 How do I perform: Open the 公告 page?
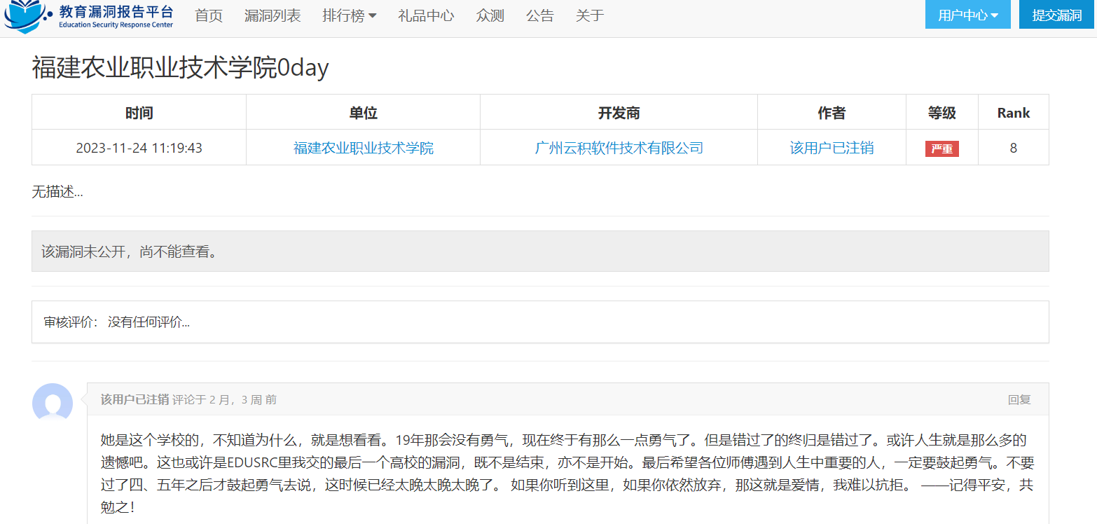[539, 15]
